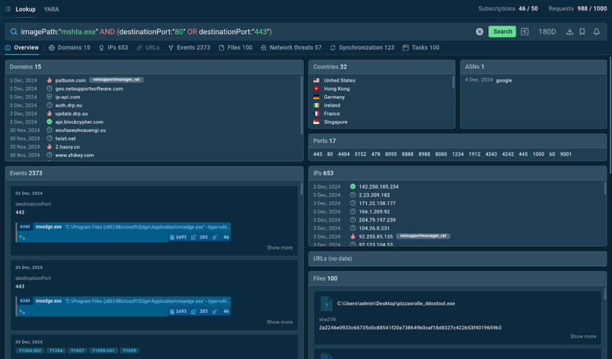Open the 180D time period selector
Viewport: 612px width, 359px height.
tap(547, 32)
